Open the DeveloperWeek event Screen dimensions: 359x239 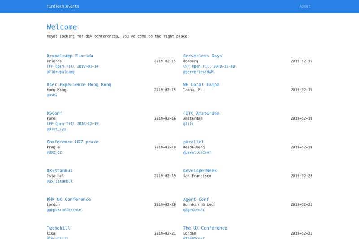click(200, 170)
